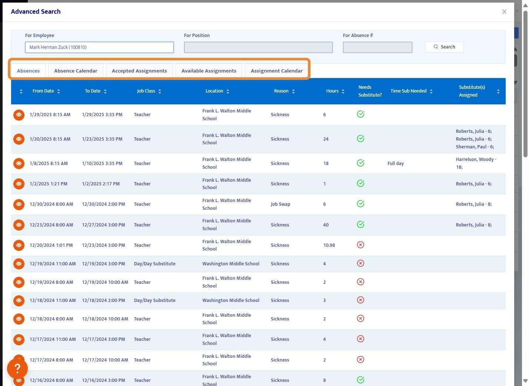Screen dimensions: 529x386
Task: Open eye icon for 1/20/2025 absence
Action: tap(19, 139)
